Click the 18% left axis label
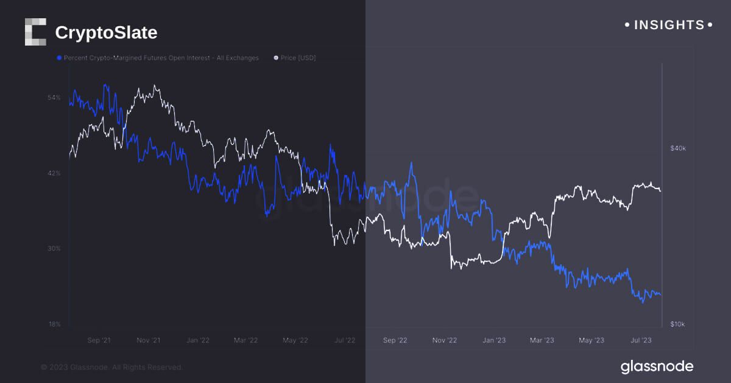This screenshot has width=731, height=383. pos(54,324)
